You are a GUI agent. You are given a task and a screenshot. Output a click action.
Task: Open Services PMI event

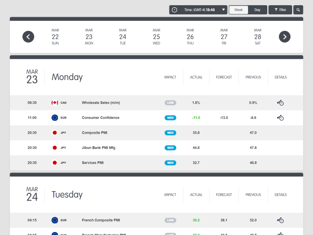[93, 163]
